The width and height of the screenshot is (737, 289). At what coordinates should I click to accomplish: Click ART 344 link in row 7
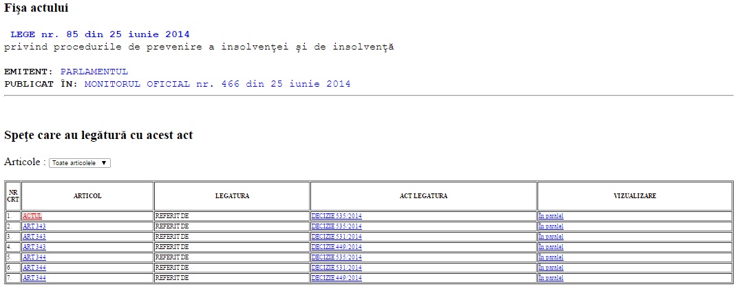pyautogui.click(x=34, y=278)
